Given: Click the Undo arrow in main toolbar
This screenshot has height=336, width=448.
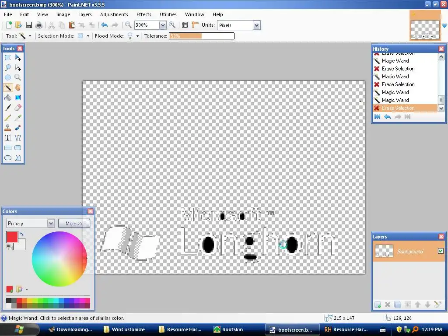Looking at the screenshot, I should [104, 25].
